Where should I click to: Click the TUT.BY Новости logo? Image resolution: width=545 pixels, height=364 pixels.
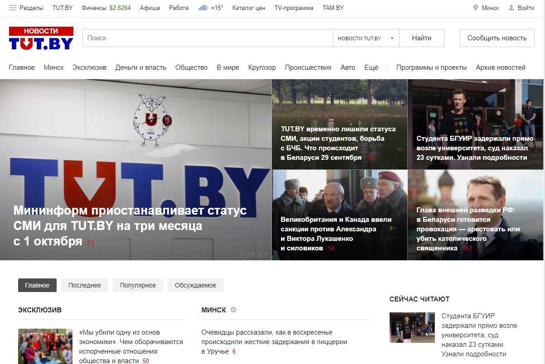(x=41, y=38)
